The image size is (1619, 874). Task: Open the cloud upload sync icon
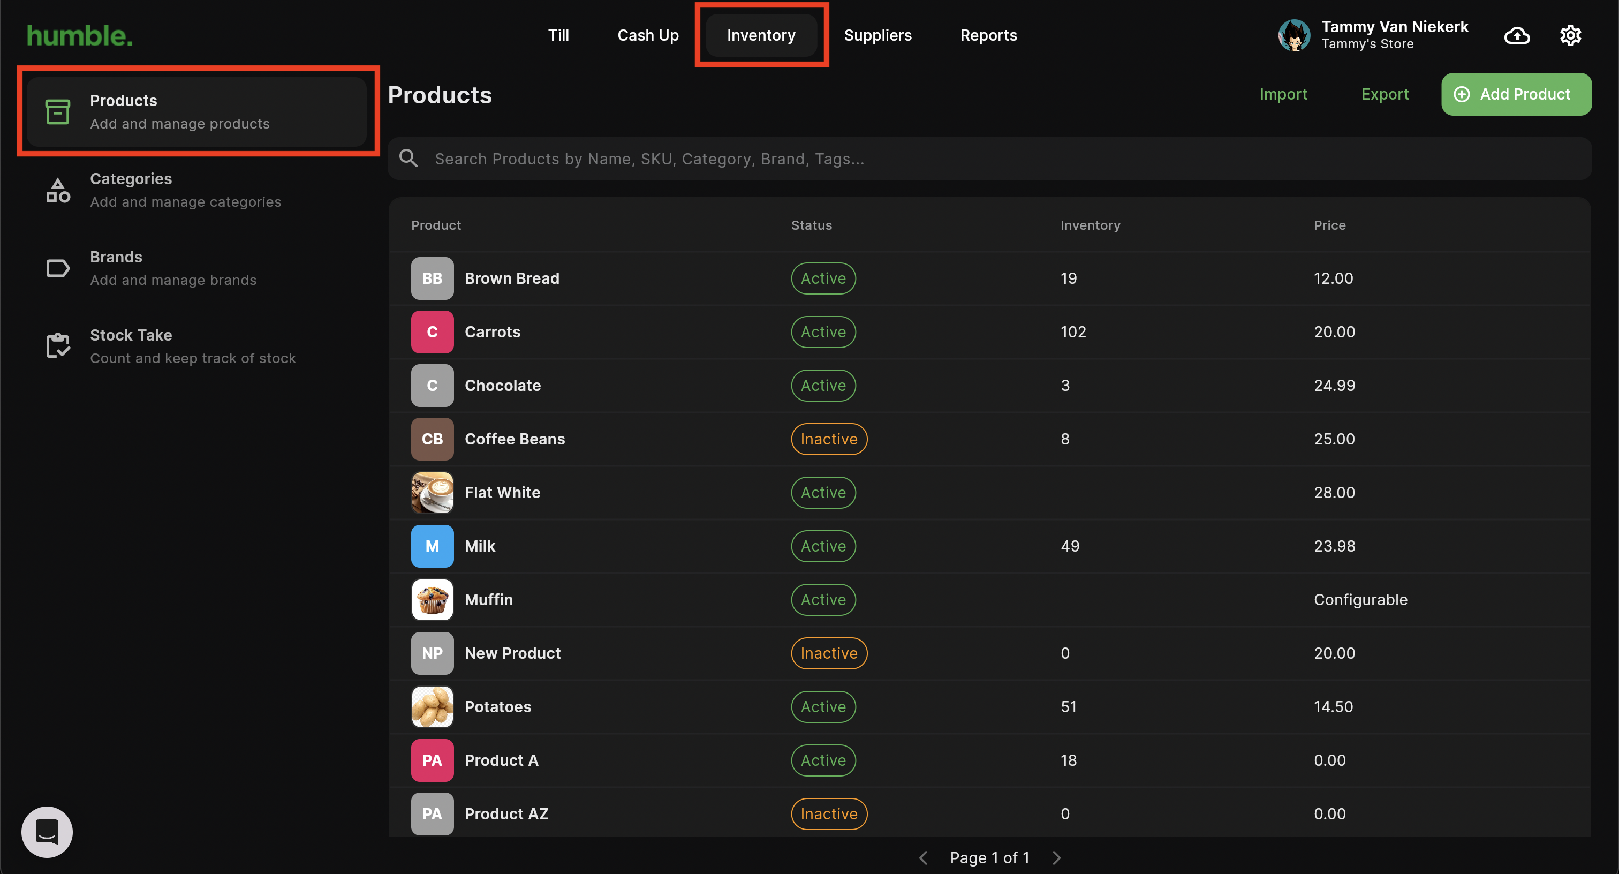pyautogui.click(x=1517, y=35)
